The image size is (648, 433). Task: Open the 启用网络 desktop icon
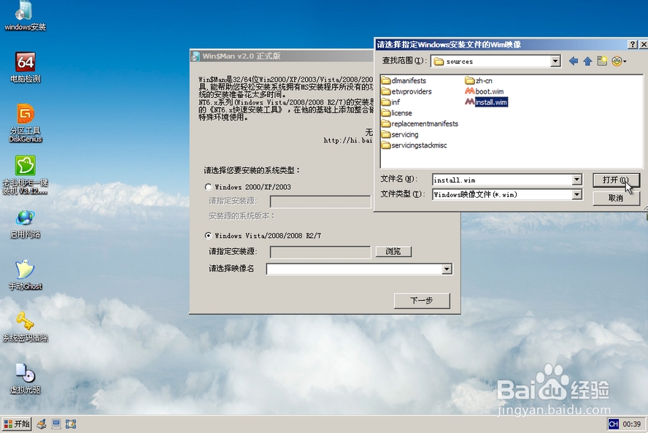pyautogui.click(x=26, y=223)
